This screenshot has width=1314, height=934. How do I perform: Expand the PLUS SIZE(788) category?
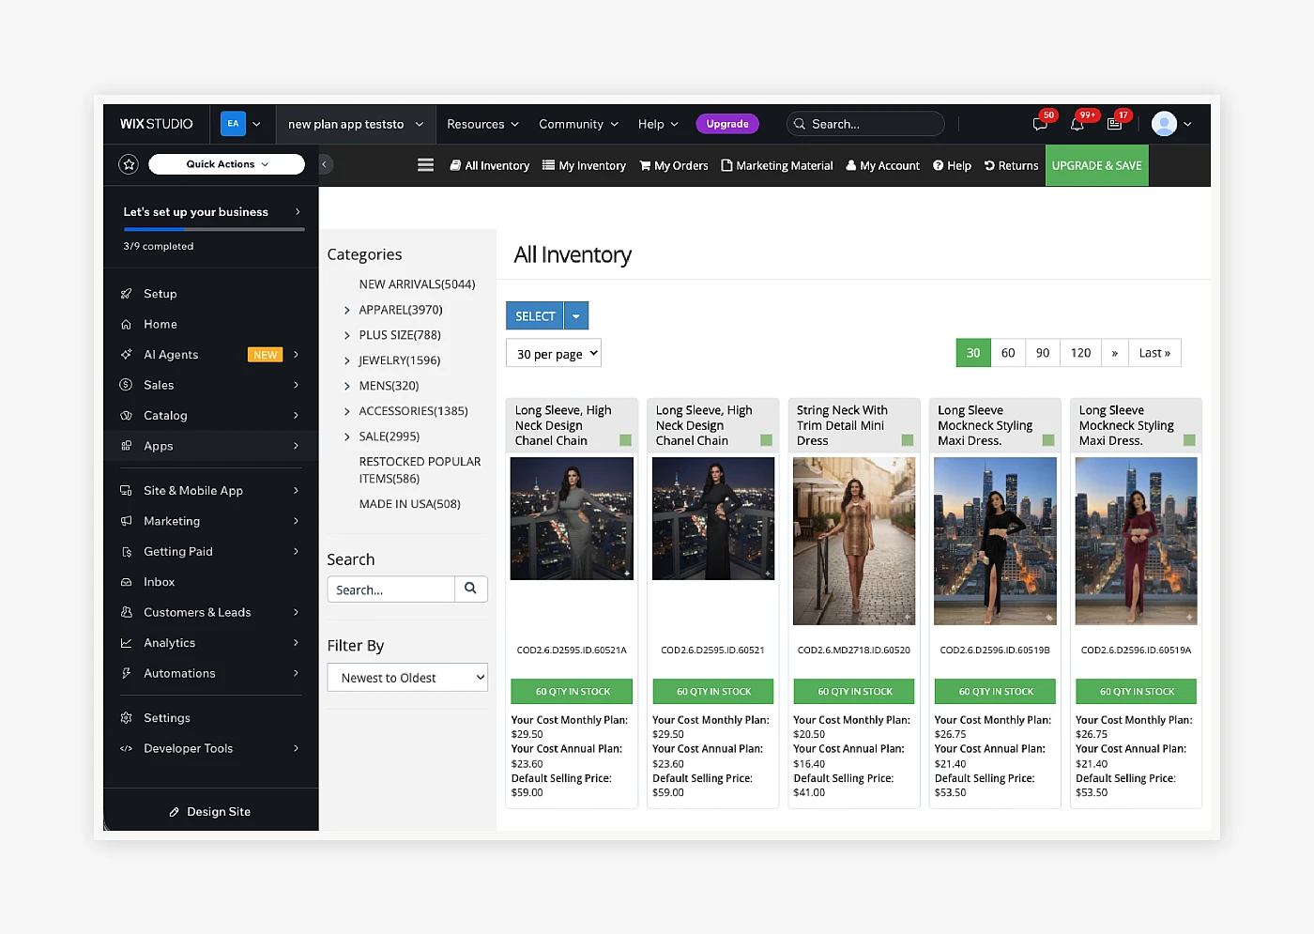click(x=347, y=335)
